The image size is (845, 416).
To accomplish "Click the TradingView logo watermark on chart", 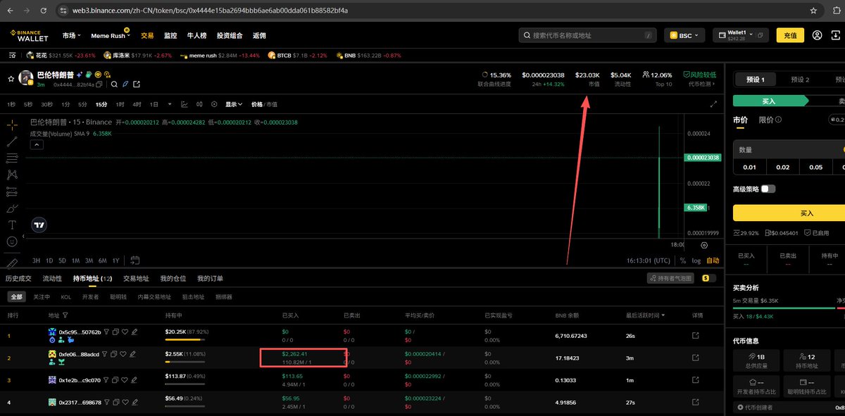I will [x=39, y=224].
